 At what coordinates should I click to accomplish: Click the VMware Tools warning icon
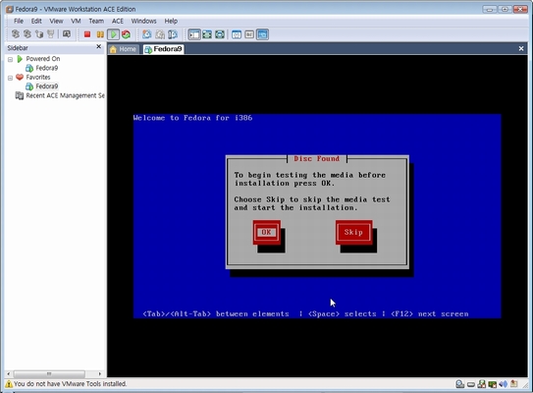pyautogui.click(x=9, y=384)
